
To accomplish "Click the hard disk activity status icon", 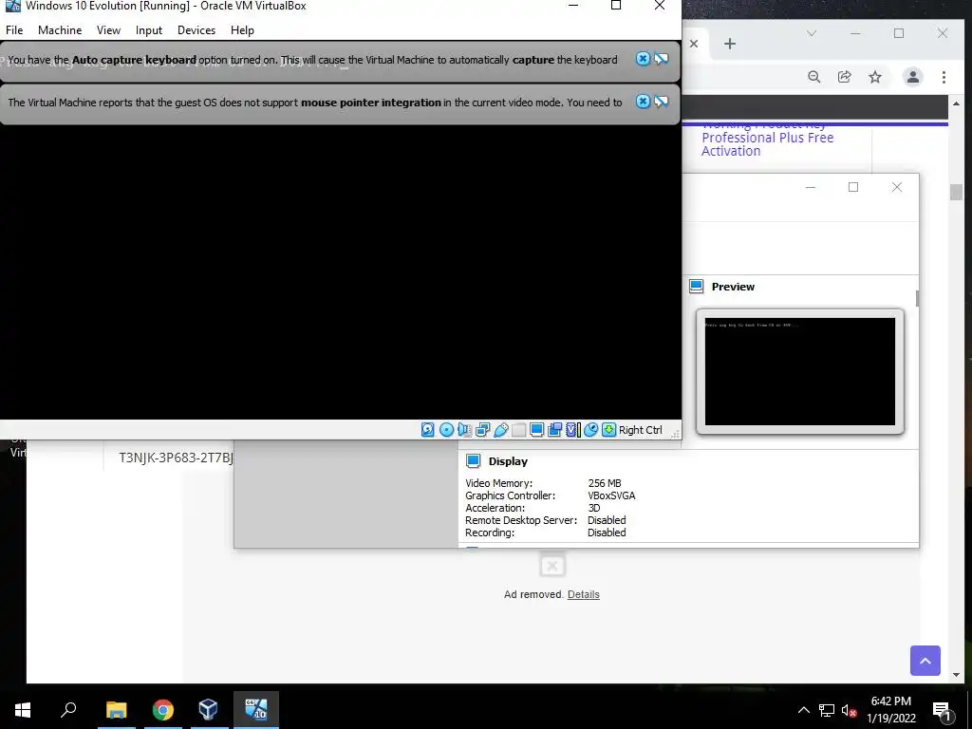I will point(428,430).
